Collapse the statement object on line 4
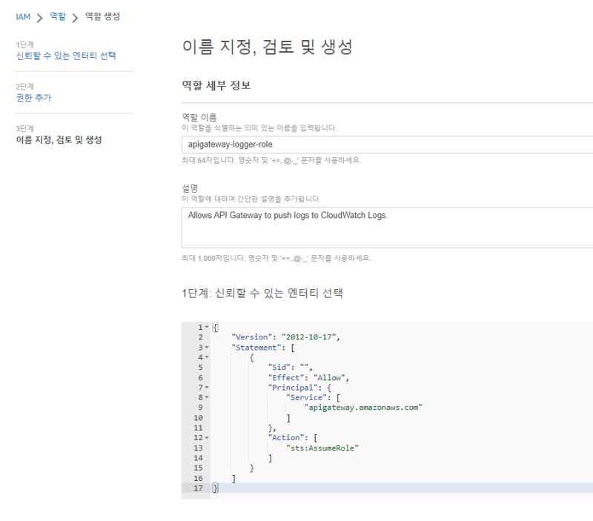The width and height of the screenshot is (593, 521). 207,357
